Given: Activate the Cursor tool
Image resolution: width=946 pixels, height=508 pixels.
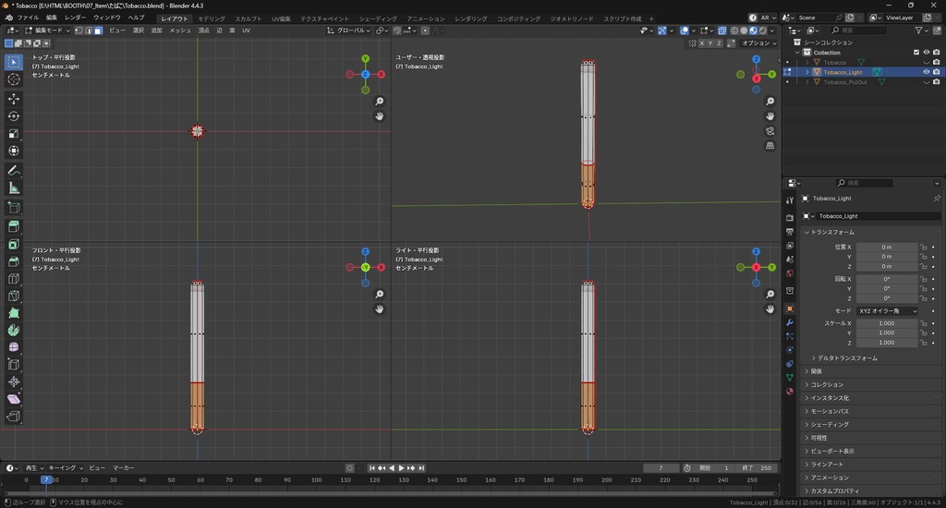Looking at the screenshot, I should (13, 79).
